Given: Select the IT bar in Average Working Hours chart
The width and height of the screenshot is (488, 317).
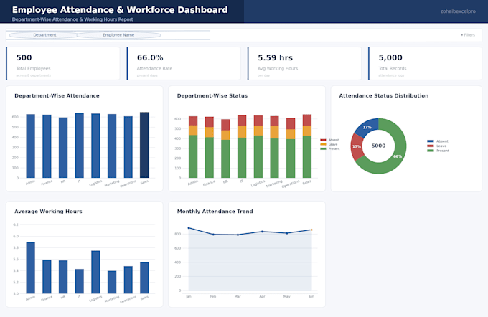Looking at the screenshot, I should pos(80,281).
